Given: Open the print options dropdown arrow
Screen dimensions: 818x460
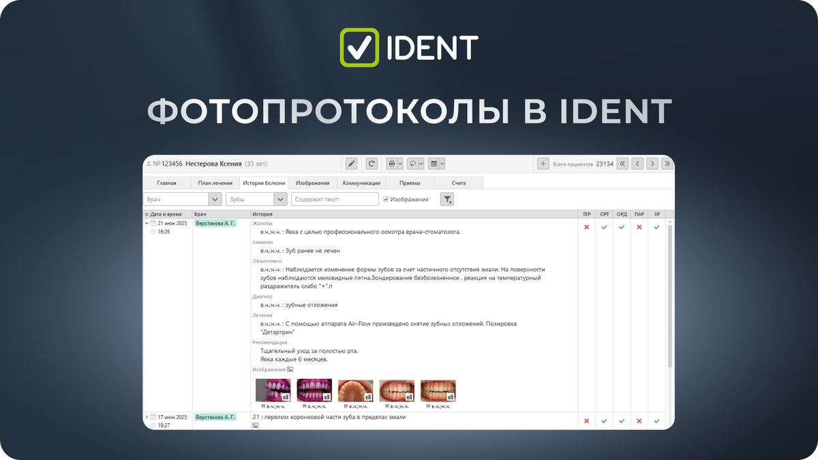Looking at the screenshot, I should point(400,164).
